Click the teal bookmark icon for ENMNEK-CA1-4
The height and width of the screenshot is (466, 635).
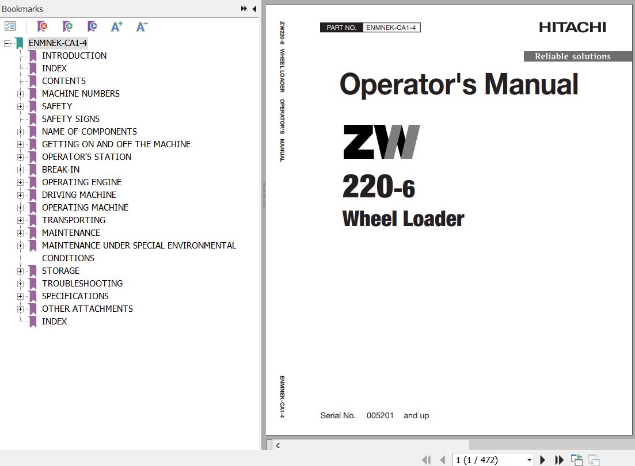point(20,43)
